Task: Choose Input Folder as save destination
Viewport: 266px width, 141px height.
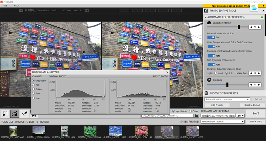Action: click(x=174, y=111)
